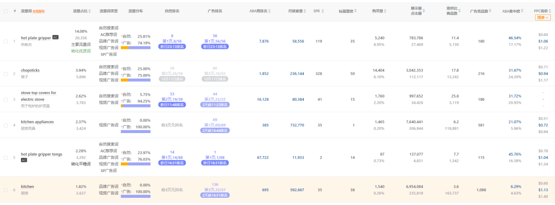This screenshot has width=555, height=205.
Task: Click 12月17日排名 badge under natural rank 26
Action: [x=172, y=79]
